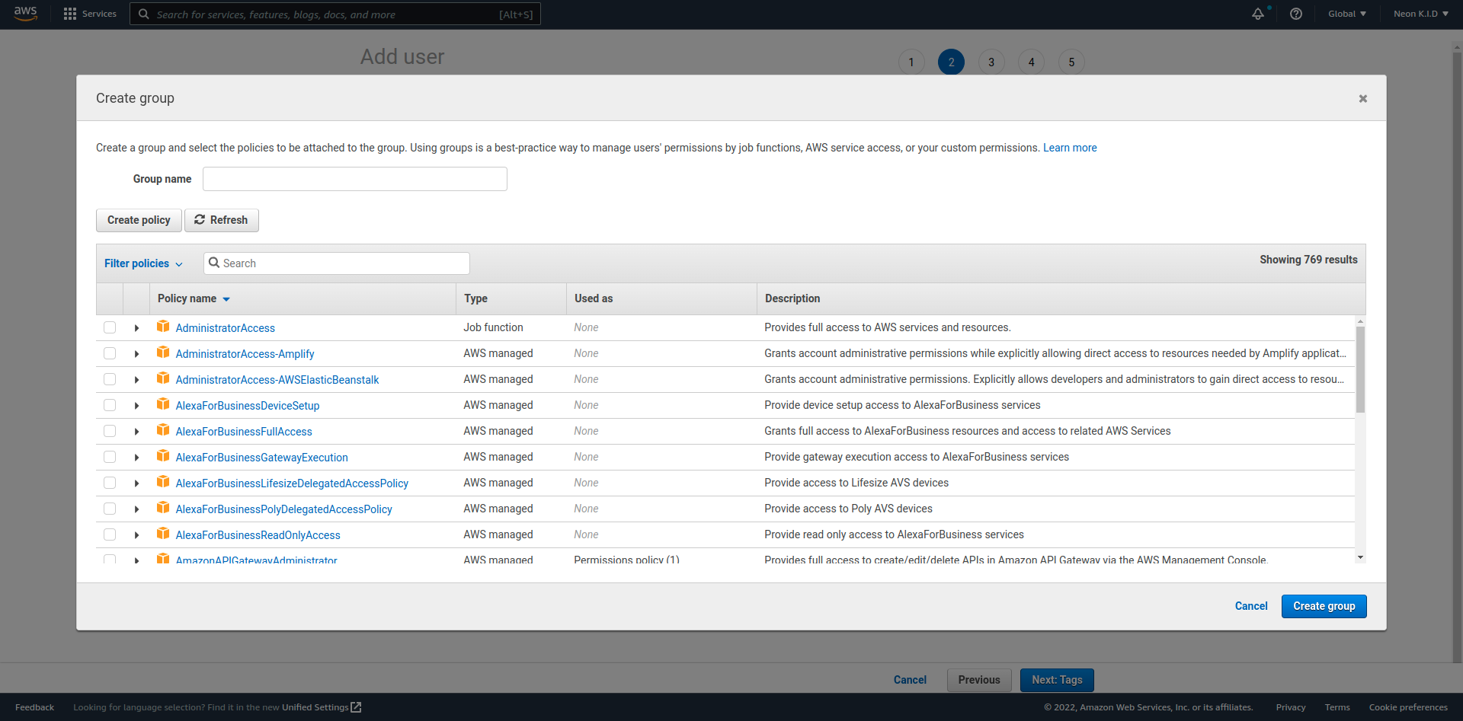Click the external link icon beside Unified Settings
Image resolution: width=1463 pixels, height=721 pixels.
356,707
